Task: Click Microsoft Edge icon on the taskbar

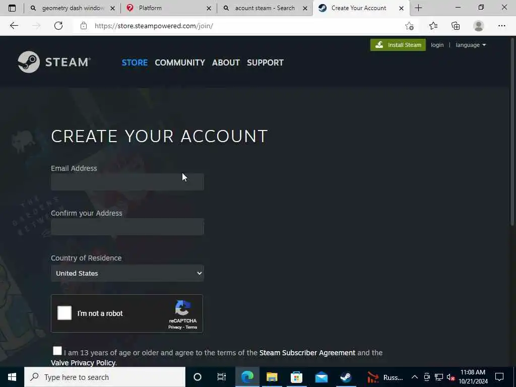Action: point(247,377)
